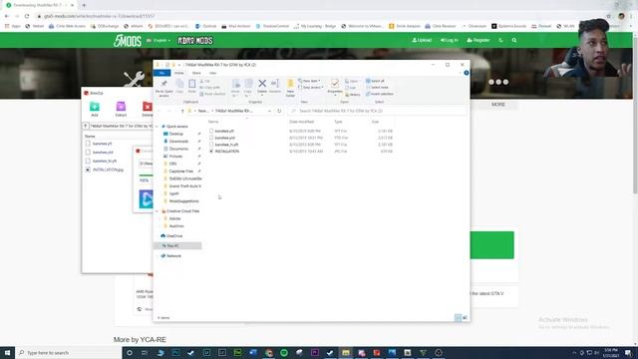
Task: Click Copy path in Clipboard group
Action: coord(209,88)
